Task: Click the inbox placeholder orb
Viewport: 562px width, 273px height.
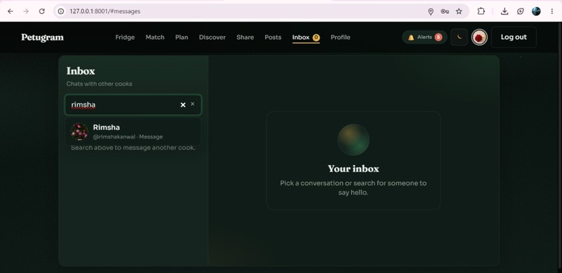Action: click(354, 139)
